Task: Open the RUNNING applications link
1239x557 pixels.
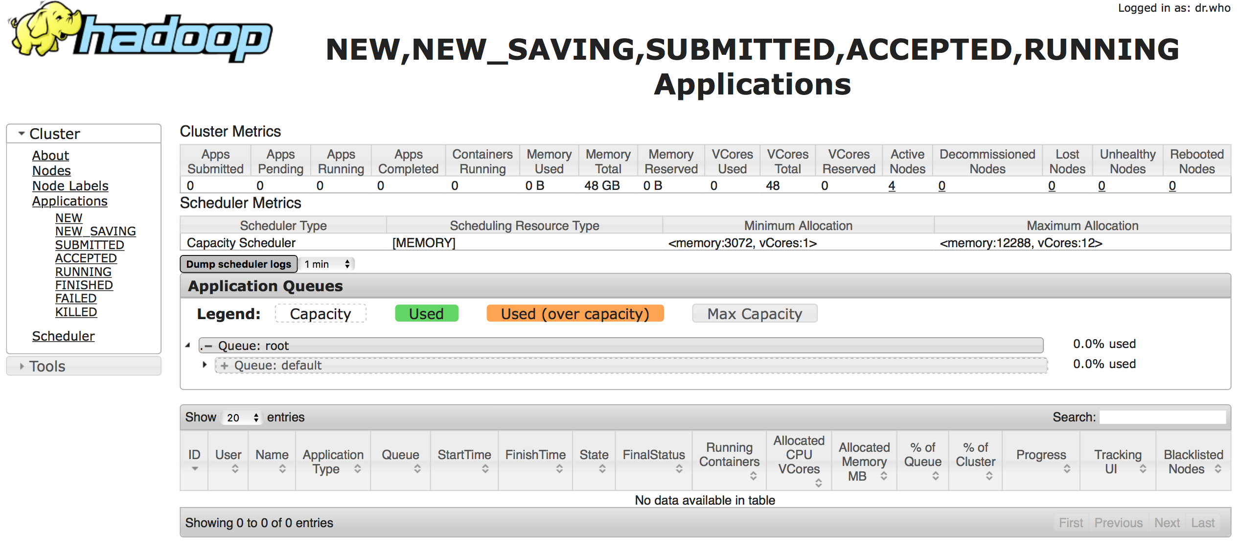Action: [x=83, y=272]
